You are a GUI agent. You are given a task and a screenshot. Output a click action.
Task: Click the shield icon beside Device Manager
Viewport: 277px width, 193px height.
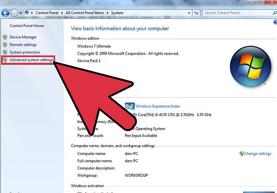coord(5,37)
